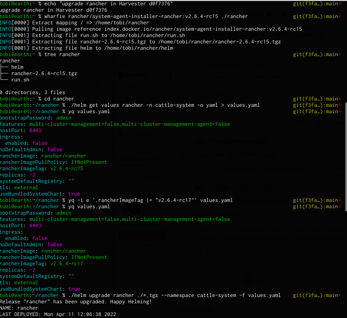347x318 pixels.
Task: Select the run.sh entry in the tree output
Action: point(20,80)
